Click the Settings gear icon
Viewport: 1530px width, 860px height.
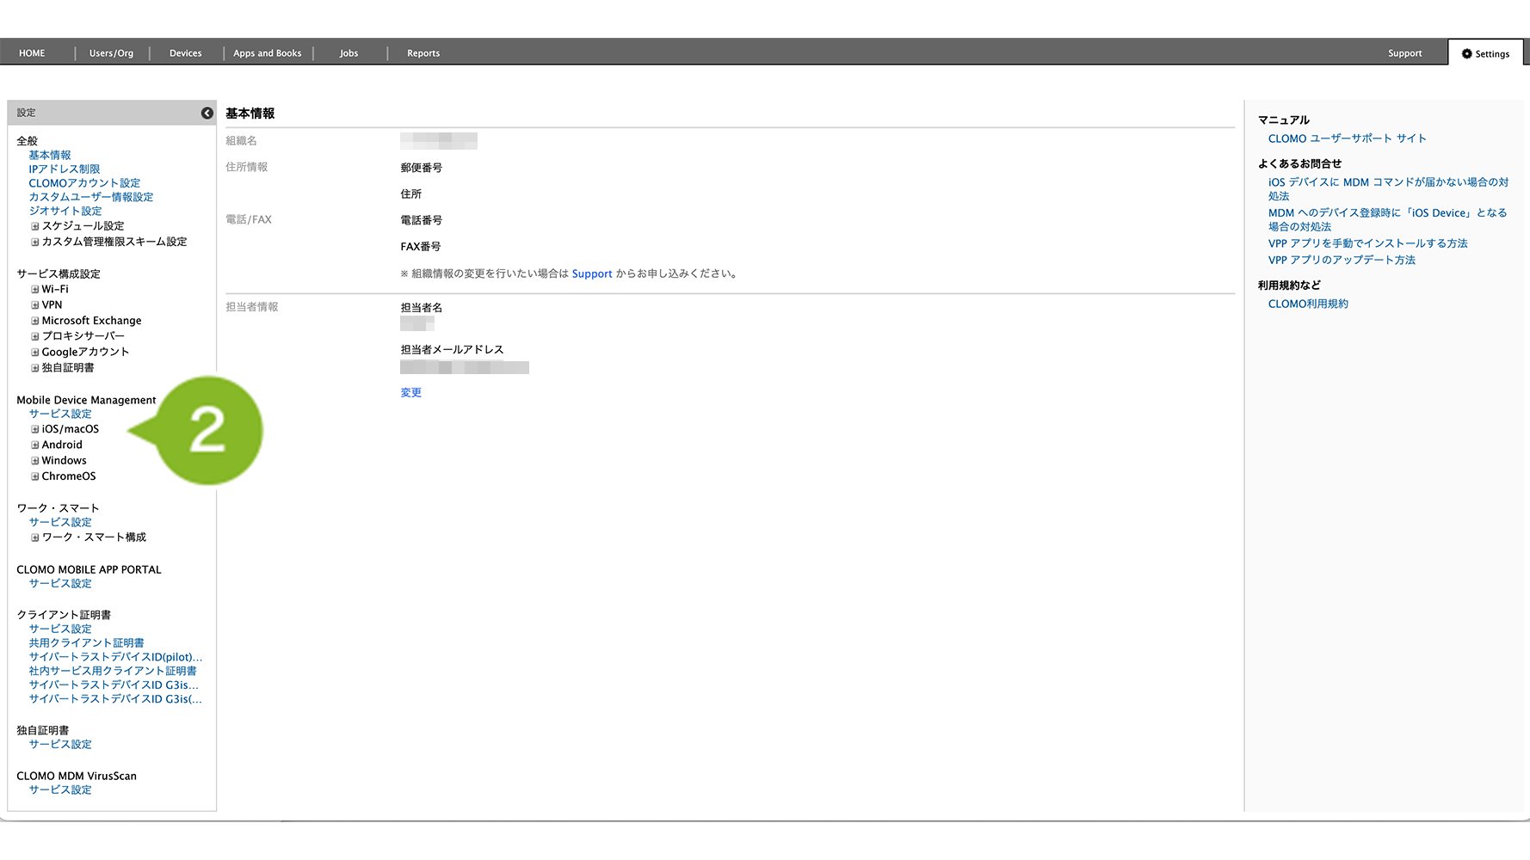(x=1467, y=53)
